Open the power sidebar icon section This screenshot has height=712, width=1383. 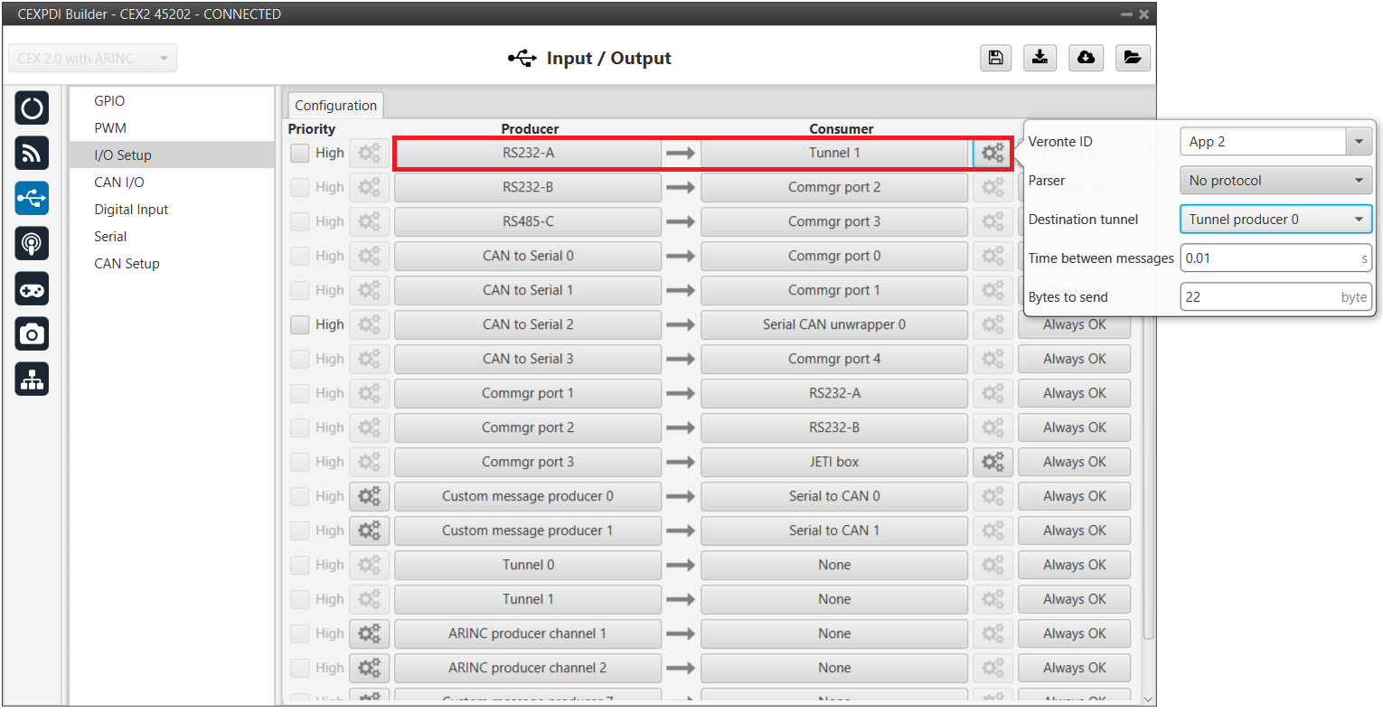tap(32, 108)
